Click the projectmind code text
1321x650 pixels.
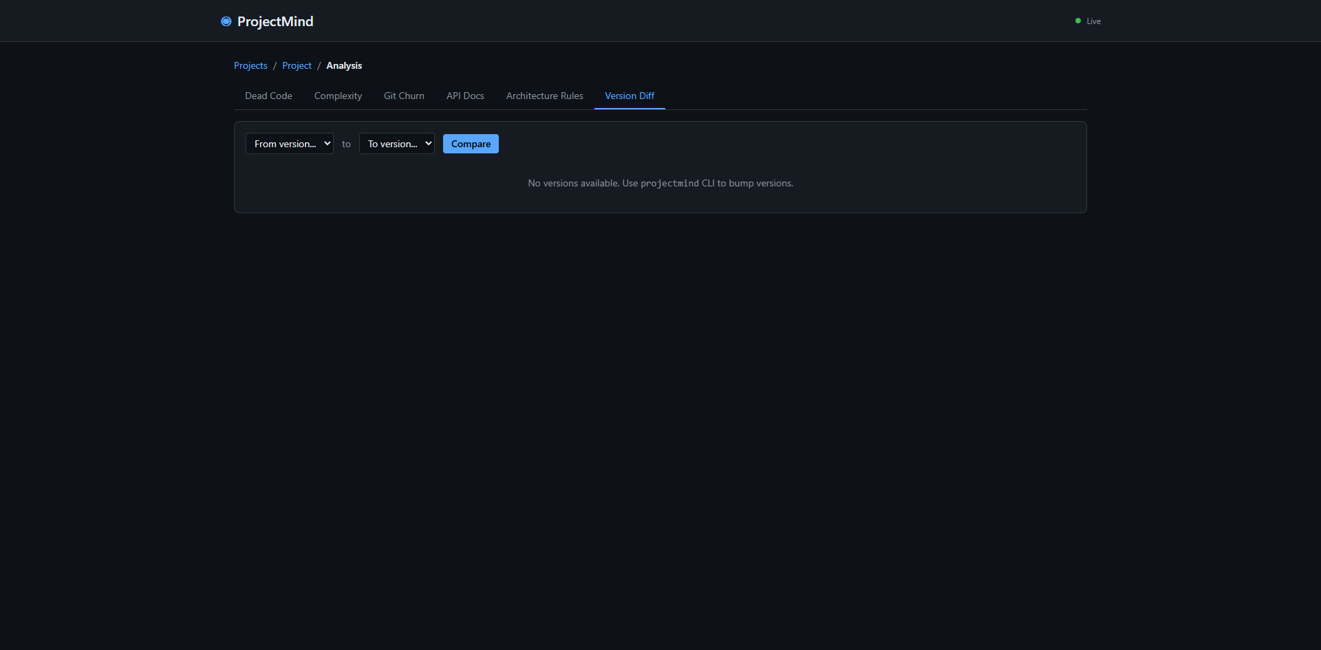pos(669,184)
